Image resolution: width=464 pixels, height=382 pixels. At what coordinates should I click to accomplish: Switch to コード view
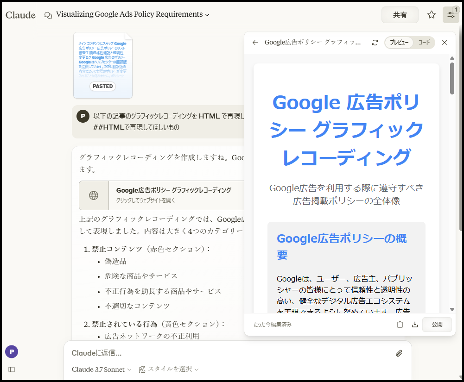coord(424,43)
